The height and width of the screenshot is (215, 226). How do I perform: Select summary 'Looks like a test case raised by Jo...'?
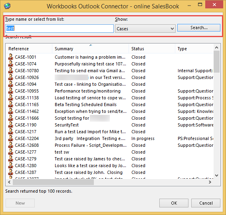90,166
